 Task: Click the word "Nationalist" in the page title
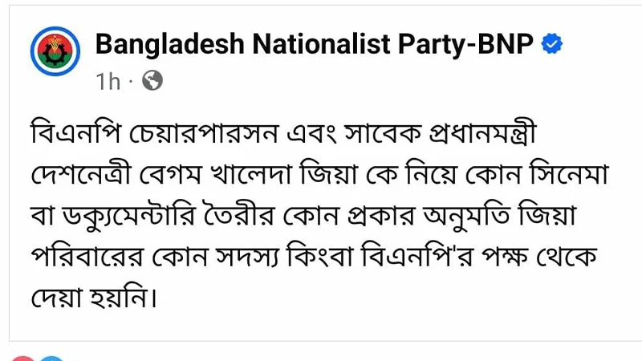click(x=322, y=44)
